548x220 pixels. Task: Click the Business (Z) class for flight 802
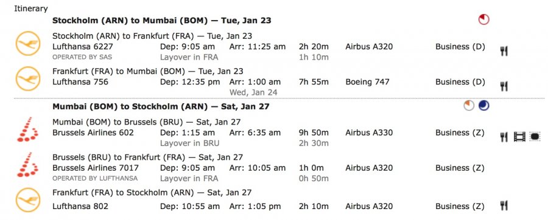point(460,206)
